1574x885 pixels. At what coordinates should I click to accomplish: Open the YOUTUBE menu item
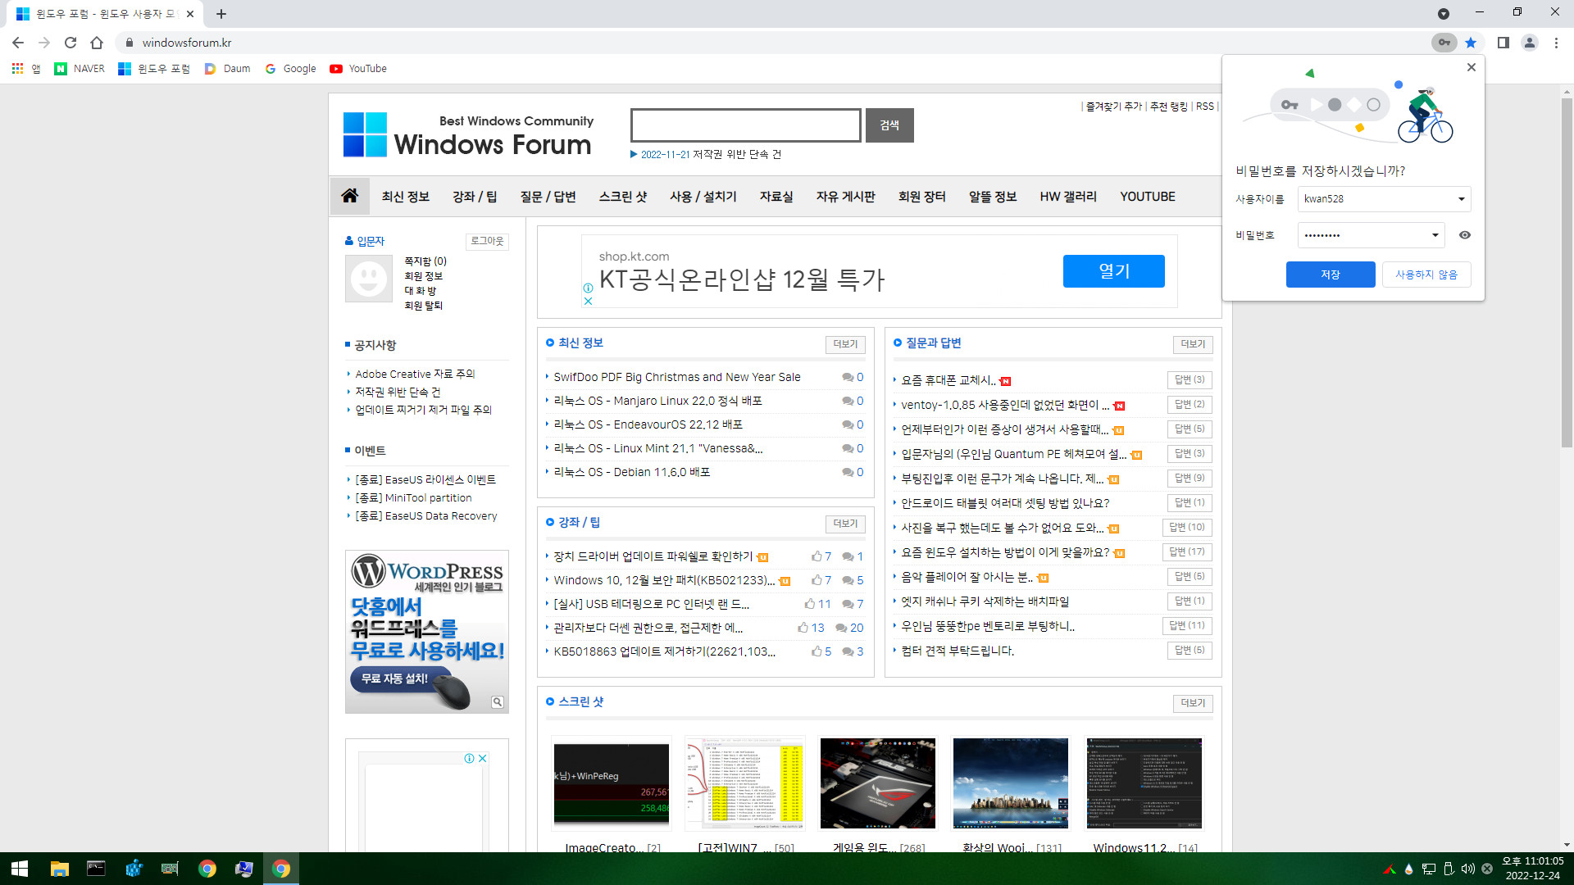click(x=1148, y=197)
